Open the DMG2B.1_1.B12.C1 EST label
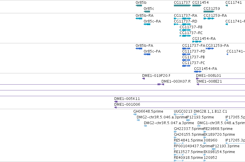 pos(210,111)
